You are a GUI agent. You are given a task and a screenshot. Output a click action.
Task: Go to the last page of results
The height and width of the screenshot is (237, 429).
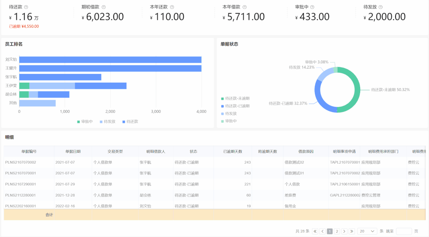coord(351,231)
